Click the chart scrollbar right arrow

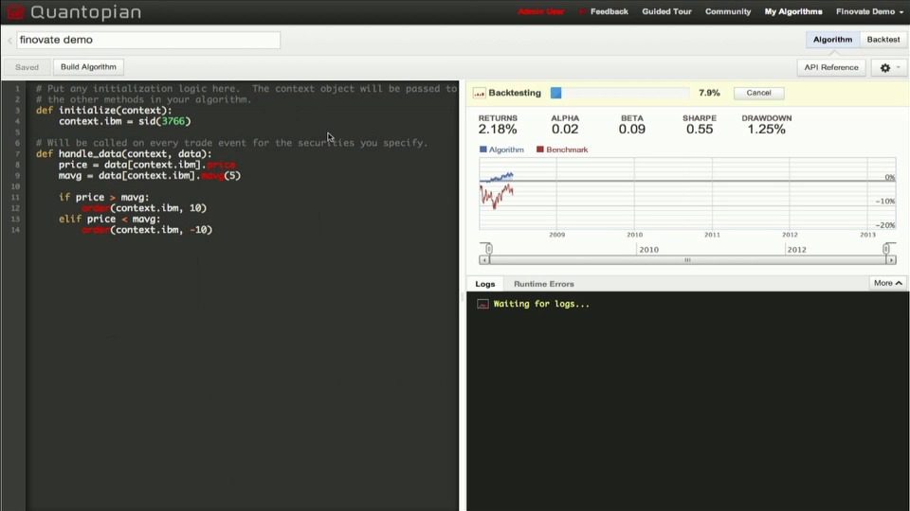tap(891, 260)
